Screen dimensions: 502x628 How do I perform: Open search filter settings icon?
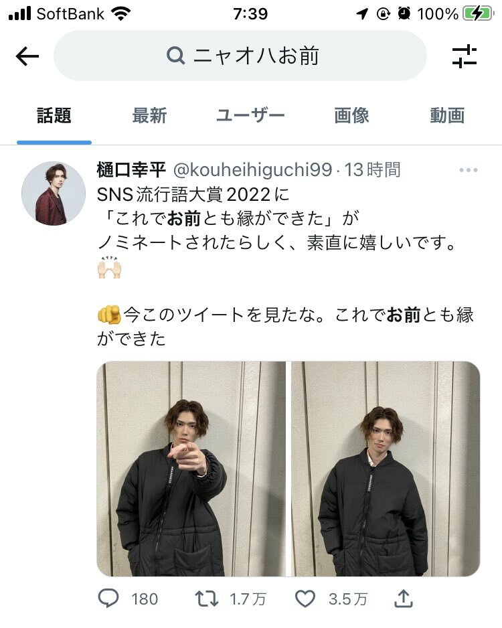(x=465, y=56)
